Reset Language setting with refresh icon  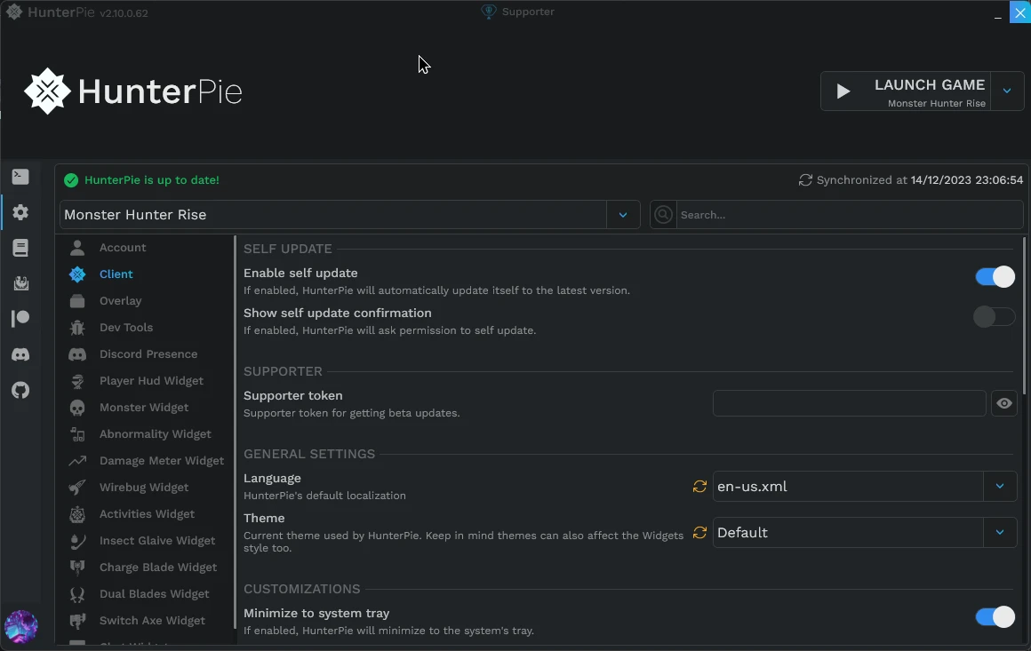(x=700, y=487)
